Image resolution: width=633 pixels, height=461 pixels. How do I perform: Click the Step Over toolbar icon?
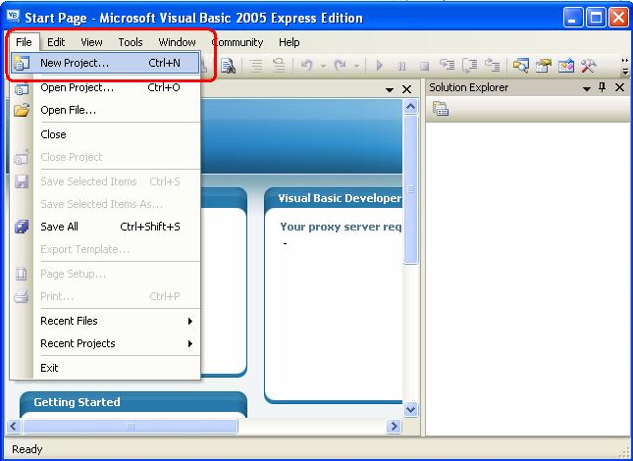(x=469, y=65)
